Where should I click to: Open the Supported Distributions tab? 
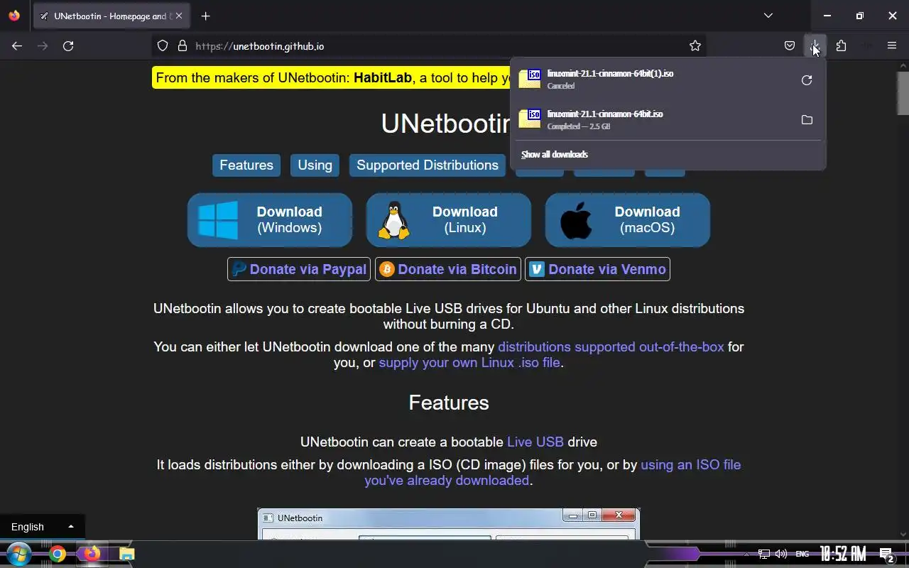click(x=428, y=165)
